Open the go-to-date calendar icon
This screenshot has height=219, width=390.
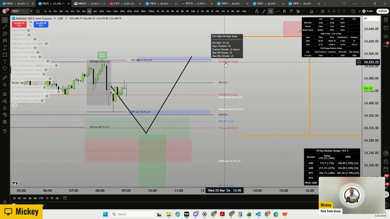[x=65, y=198]
